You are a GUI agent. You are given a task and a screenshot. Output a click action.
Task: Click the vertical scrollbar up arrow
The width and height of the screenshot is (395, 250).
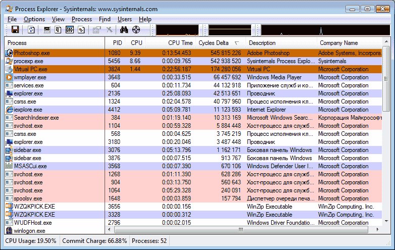386,41
